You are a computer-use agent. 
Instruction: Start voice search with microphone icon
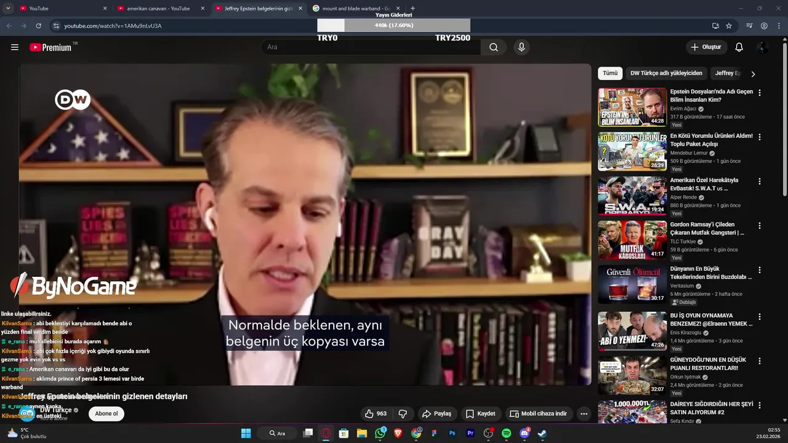pyautogui.click(x=521, y=47)
